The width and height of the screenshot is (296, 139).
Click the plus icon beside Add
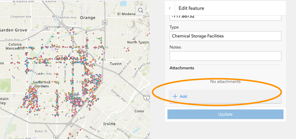[175, 96]
